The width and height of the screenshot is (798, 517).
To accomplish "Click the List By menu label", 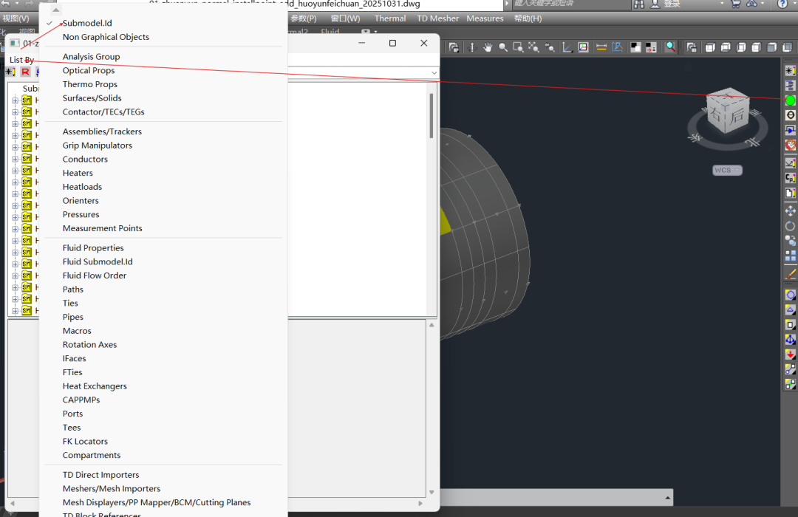I will point(21,60).
